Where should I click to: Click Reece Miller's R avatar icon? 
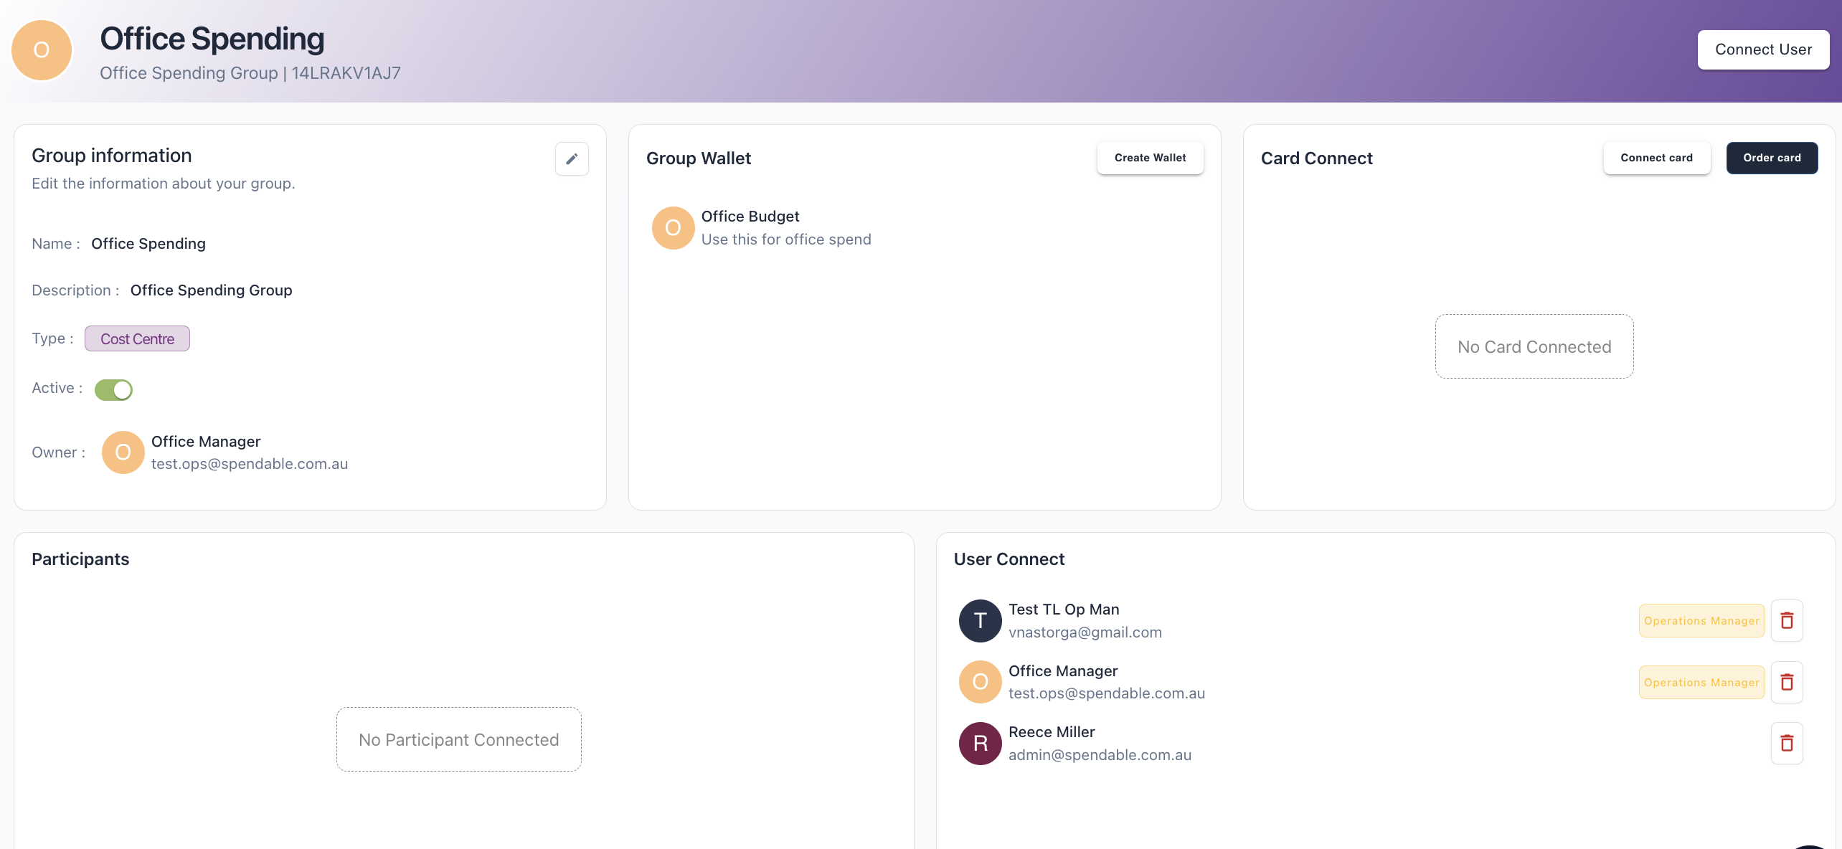click(x=980, y=744)
